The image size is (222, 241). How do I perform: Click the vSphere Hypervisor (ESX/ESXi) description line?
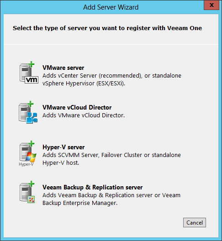[x=84, y=84]
